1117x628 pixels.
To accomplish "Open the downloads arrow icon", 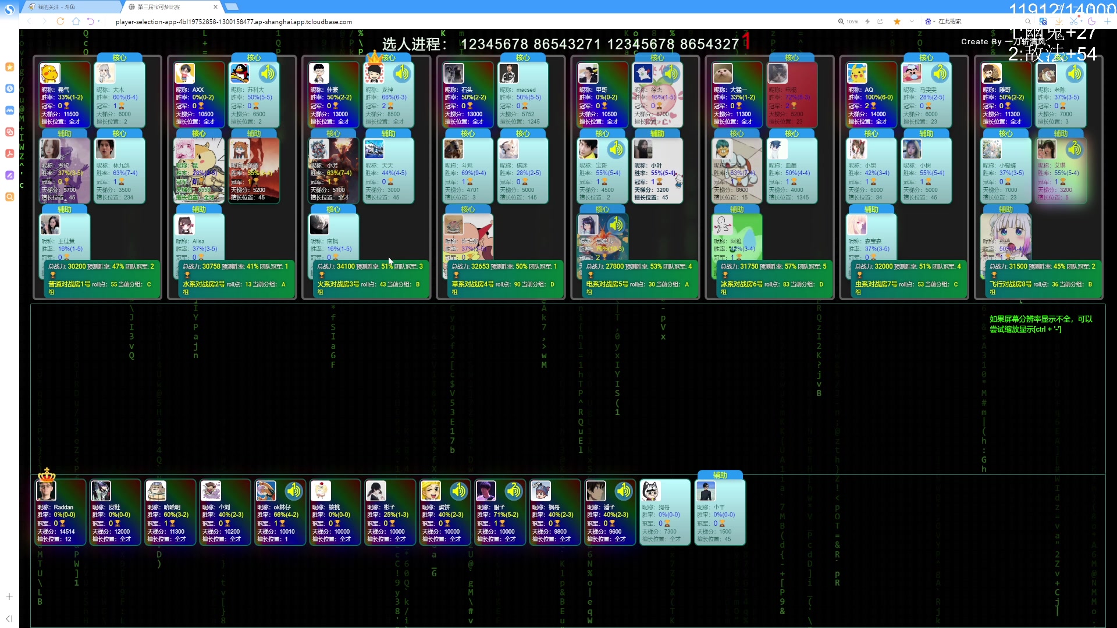I will point(1059,22).
